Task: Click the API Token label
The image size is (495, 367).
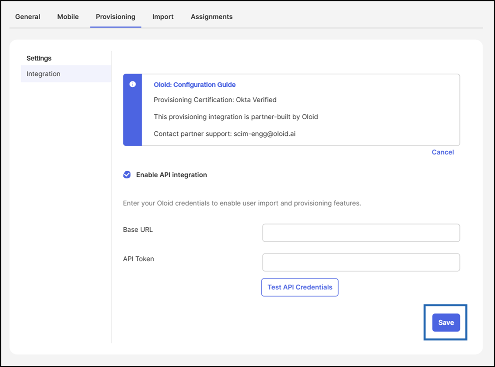Action: click(x=139, y=259)
